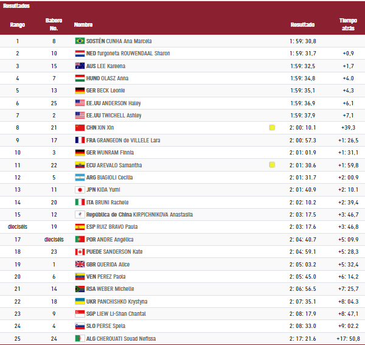Click the Resultado column header
Screen dimensions: 365x345
coord(302,25)
